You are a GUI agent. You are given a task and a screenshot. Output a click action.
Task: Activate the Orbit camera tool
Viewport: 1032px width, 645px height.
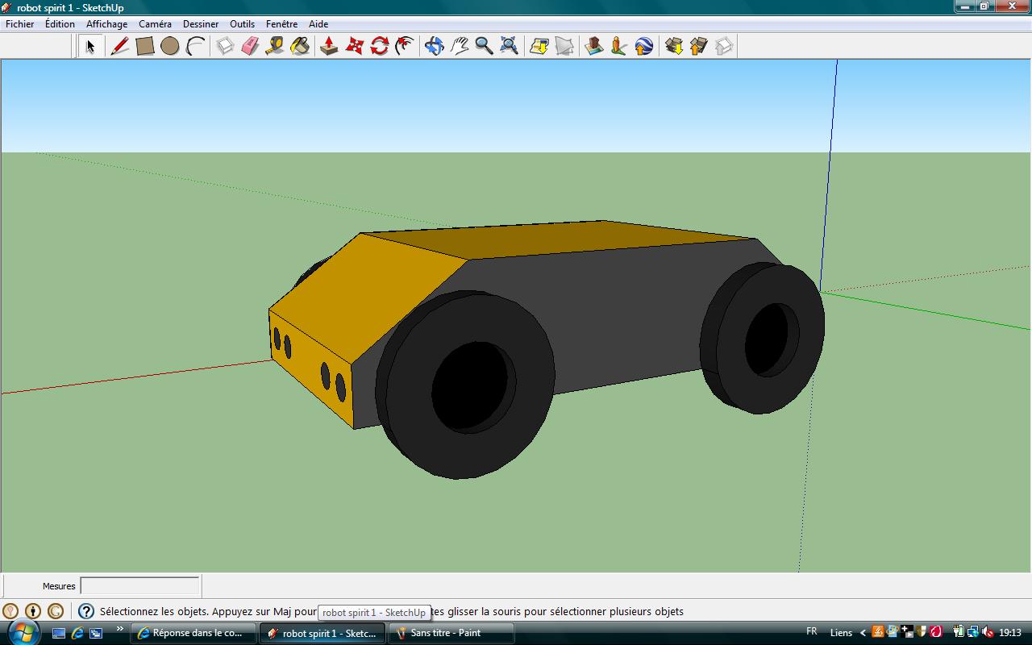tap(435, 46)
